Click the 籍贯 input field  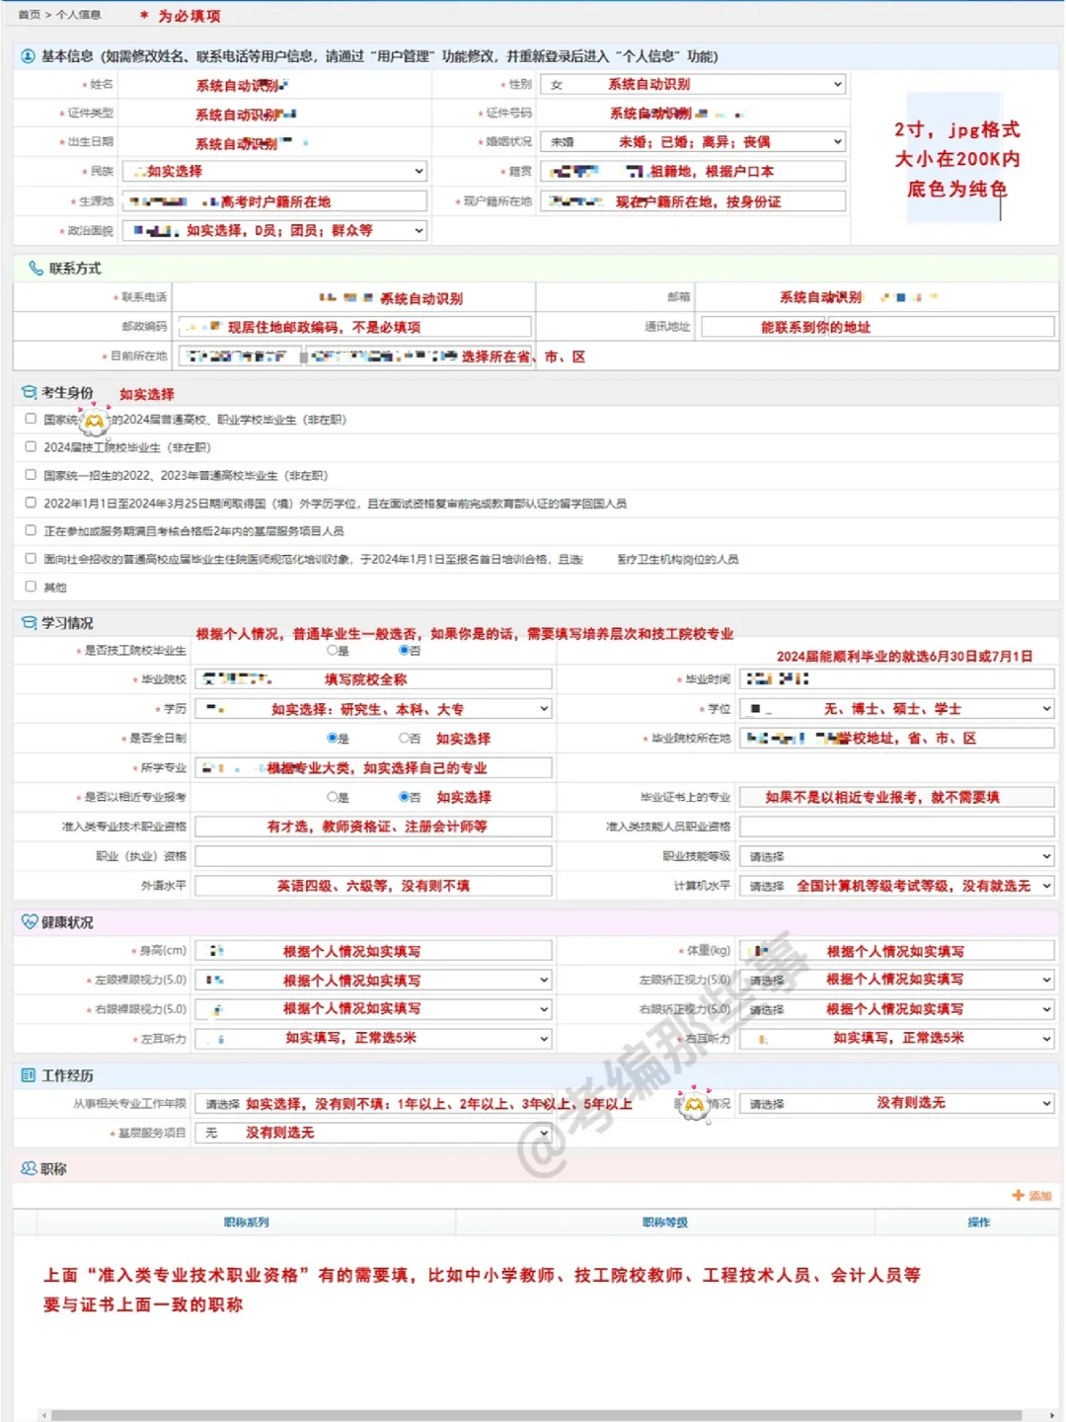(x=694, y=171)
